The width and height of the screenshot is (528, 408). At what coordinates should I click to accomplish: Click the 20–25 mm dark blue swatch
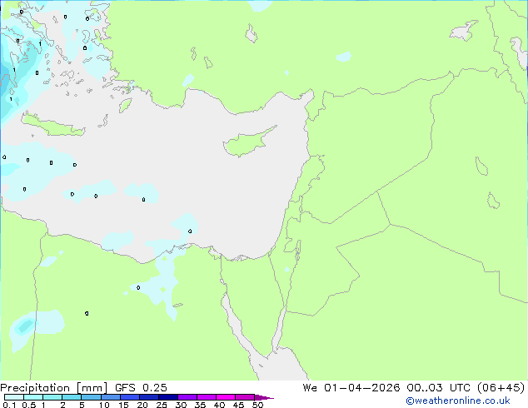click(149, 397)
